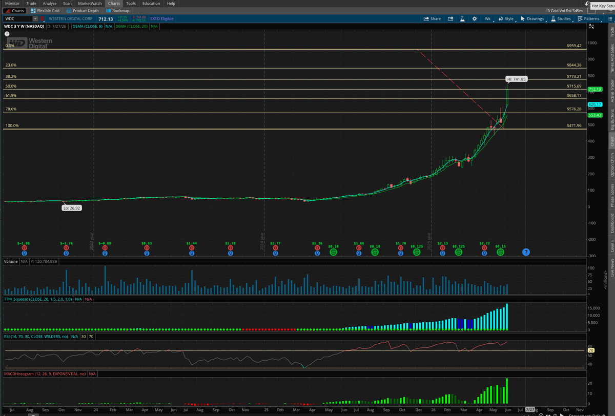Open the Help tab
This screenshot has width=615, height=416.
point(171,3)
